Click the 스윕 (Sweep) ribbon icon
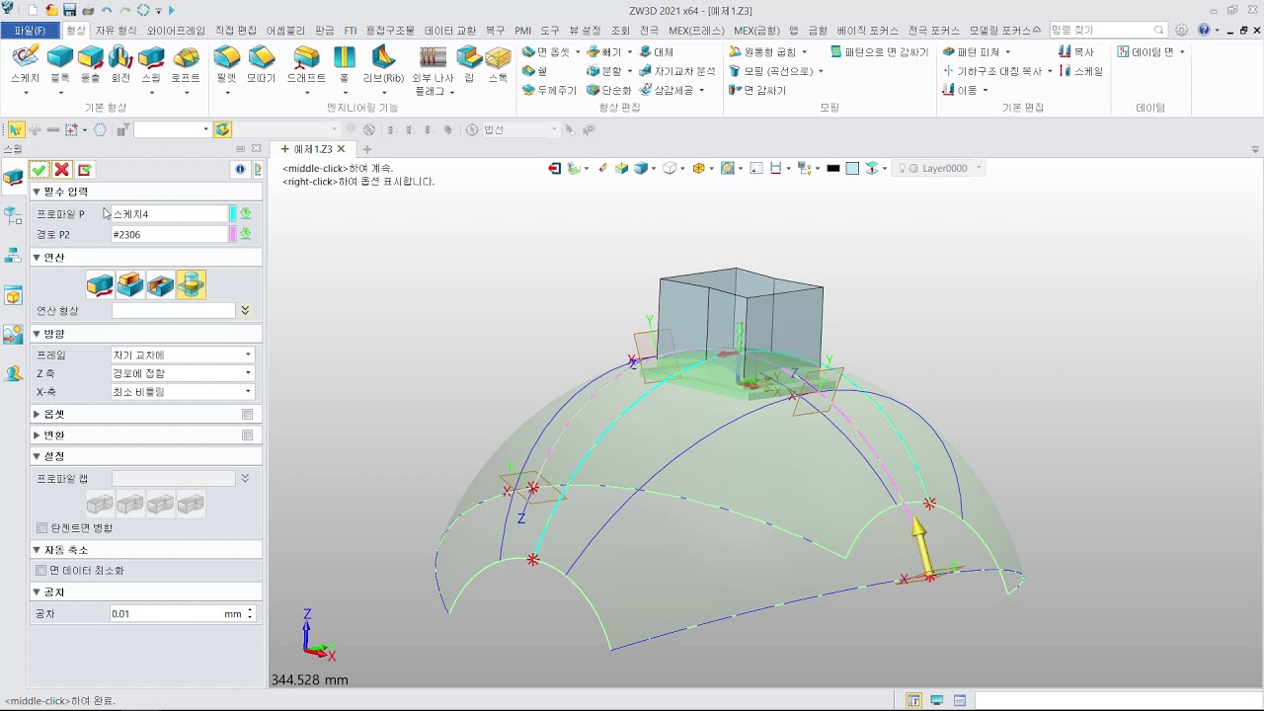Screen dimensions: 1264x711 coord(151,57)
